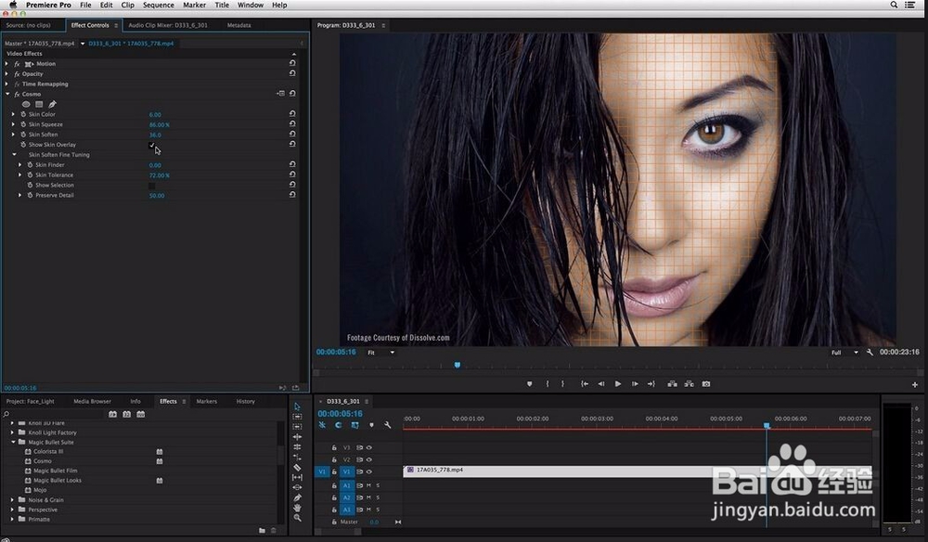Image resolution: width=928 pixels, height=542 pixels.
Task: Open the Full playback resolution dropdown
Action: click(844, 352)
